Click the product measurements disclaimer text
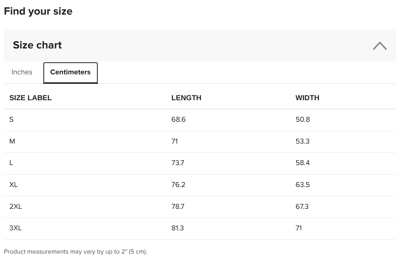 pyautogui.click(x=75, y=251)
